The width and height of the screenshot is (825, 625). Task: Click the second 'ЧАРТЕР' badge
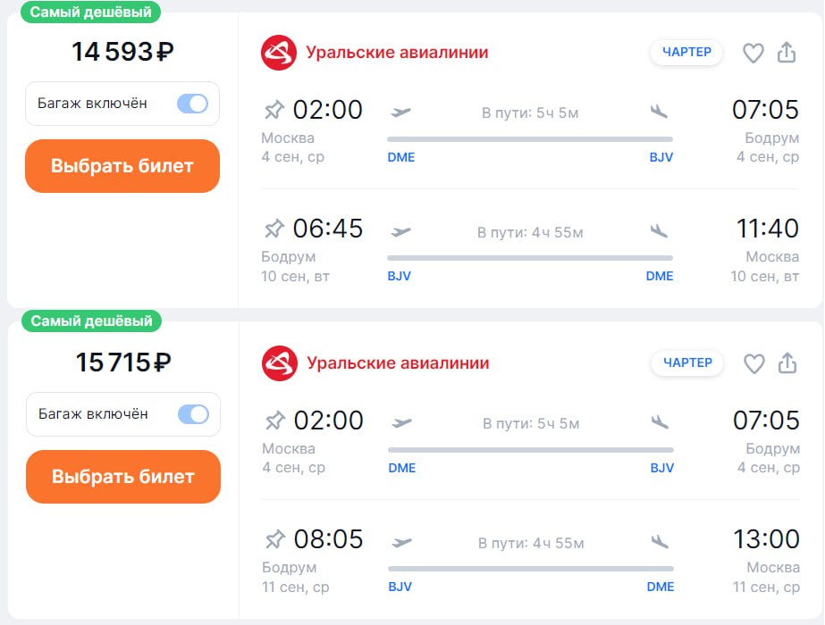(x=687, y=362)
